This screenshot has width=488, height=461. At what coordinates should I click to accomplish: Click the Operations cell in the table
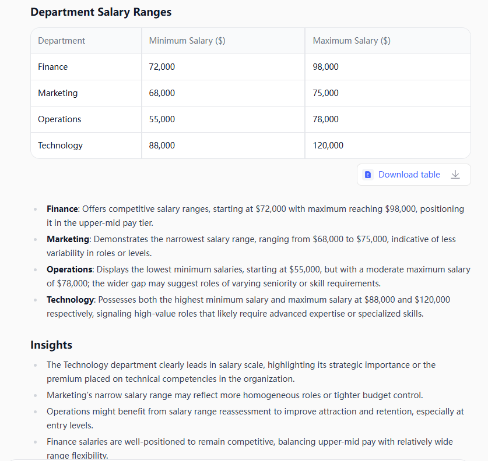pos(59,119)
